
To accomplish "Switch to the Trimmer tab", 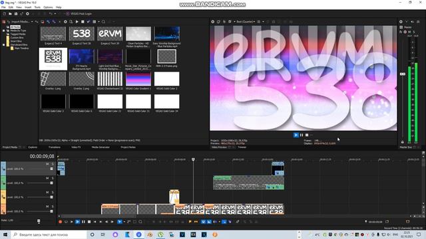I will (x=242, y=147).
